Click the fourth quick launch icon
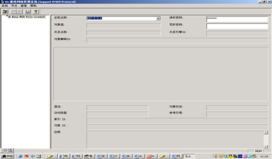 click(x=38, y=156)
